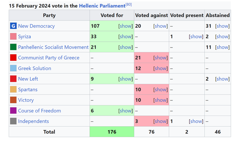Click the New Democracy party logo icon
This screenshot has height=142, width=236.
click(x=13, y=26)
